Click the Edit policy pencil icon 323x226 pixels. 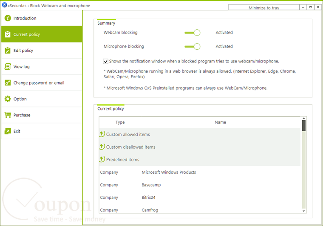(x=8, y=51)
